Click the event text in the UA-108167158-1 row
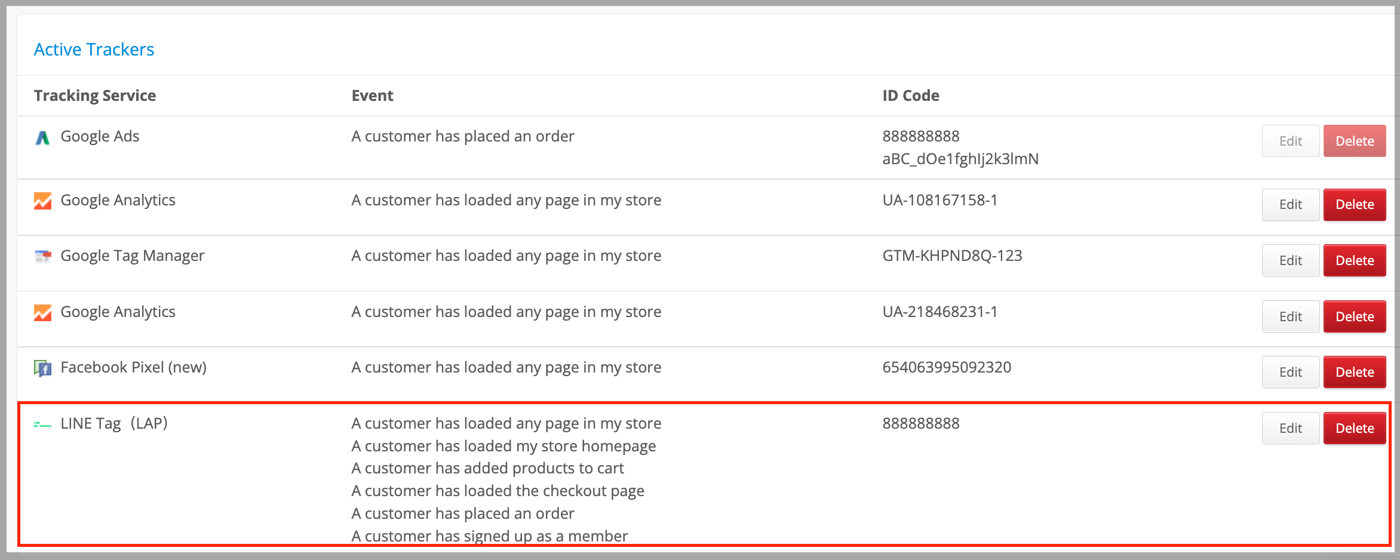This screenshot has height=560, width=1400. (x=506, y=200)
